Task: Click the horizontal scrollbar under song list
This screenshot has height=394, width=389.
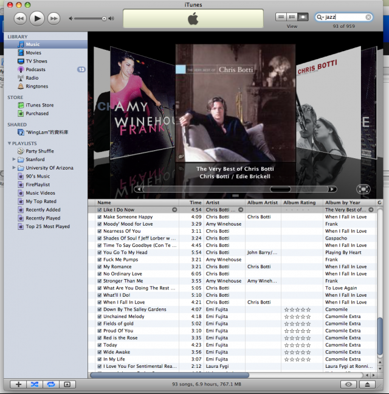Action: click(x=170, y=375)
